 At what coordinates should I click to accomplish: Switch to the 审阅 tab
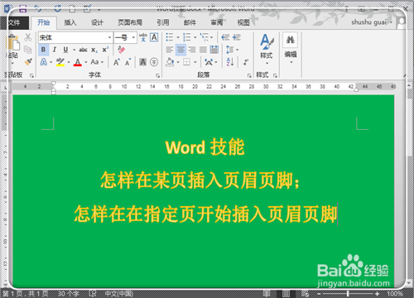click(x=217, y=22)
